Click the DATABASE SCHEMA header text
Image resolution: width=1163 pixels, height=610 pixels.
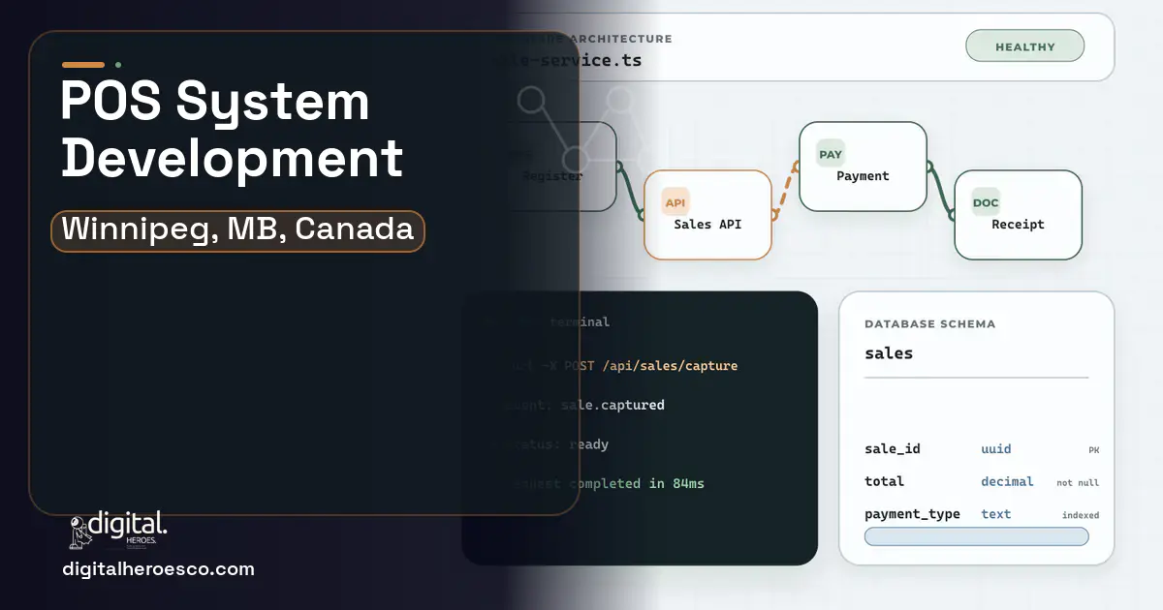point(929,323)
